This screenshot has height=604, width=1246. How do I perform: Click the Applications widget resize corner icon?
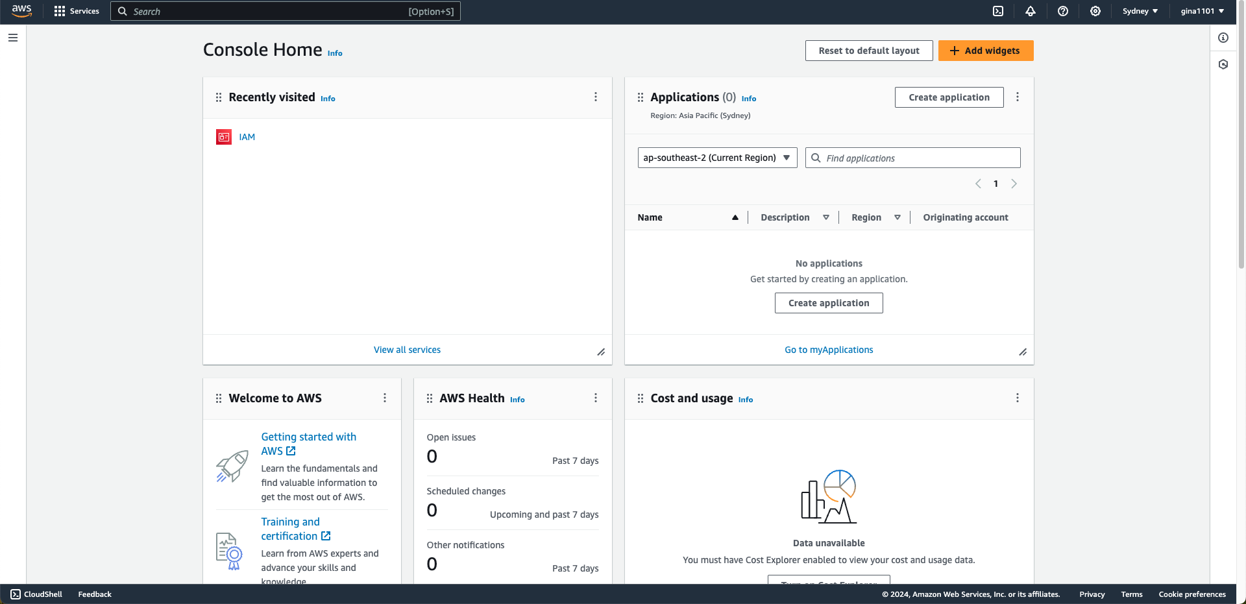(x=1023, y=352)
